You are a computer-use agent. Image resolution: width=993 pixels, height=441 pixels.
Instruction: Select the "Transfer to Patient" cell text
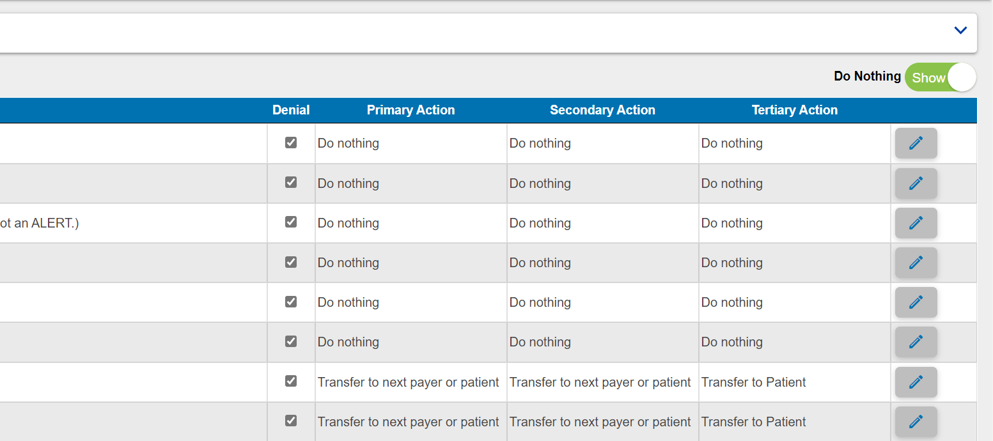(753, 382)
